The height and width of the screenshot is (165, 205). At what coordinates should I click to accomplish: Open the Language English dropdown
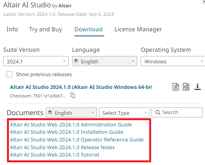coord(105,61)
